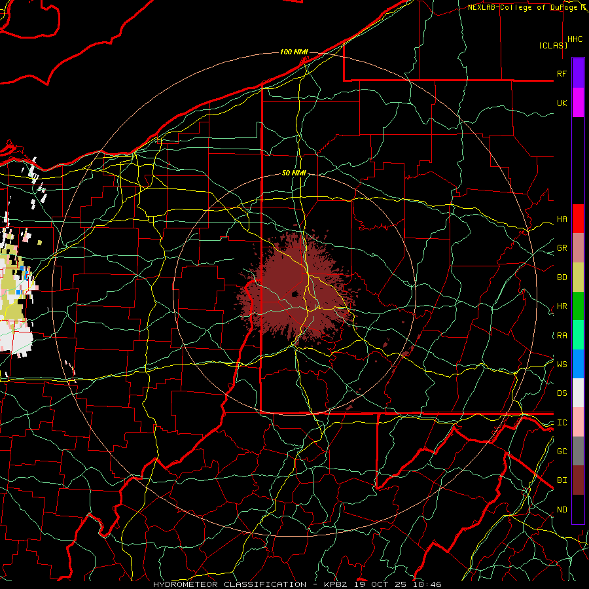Click the brown BI color swatch
Viewport: 589px width, 589px height.
tap(578, 480)
